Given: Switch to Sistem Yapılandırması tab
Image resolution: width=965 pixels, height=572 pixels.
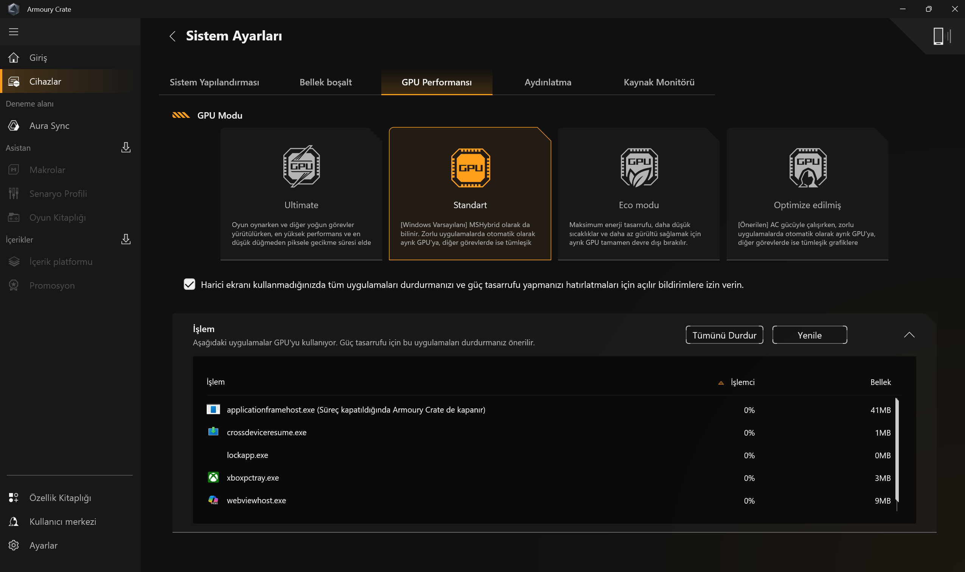Looking at the screenshot, I should click(214, 82).
